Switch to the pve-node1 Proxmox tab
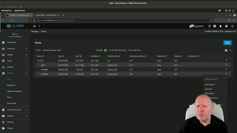 [47, 15]
